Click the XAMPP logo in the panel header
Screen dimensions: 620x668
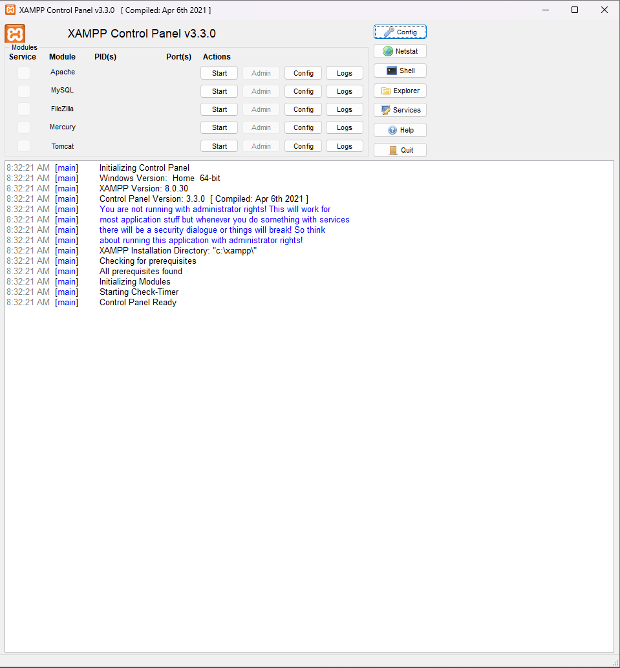point(15,34)
